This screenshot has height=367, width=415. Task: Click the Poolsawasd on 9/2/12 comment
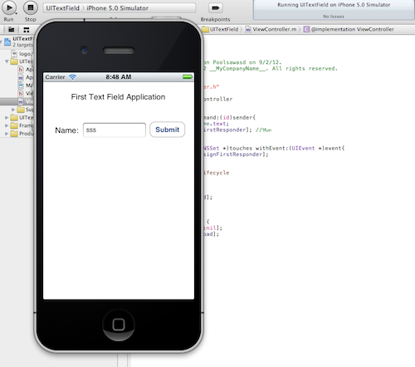242,62
